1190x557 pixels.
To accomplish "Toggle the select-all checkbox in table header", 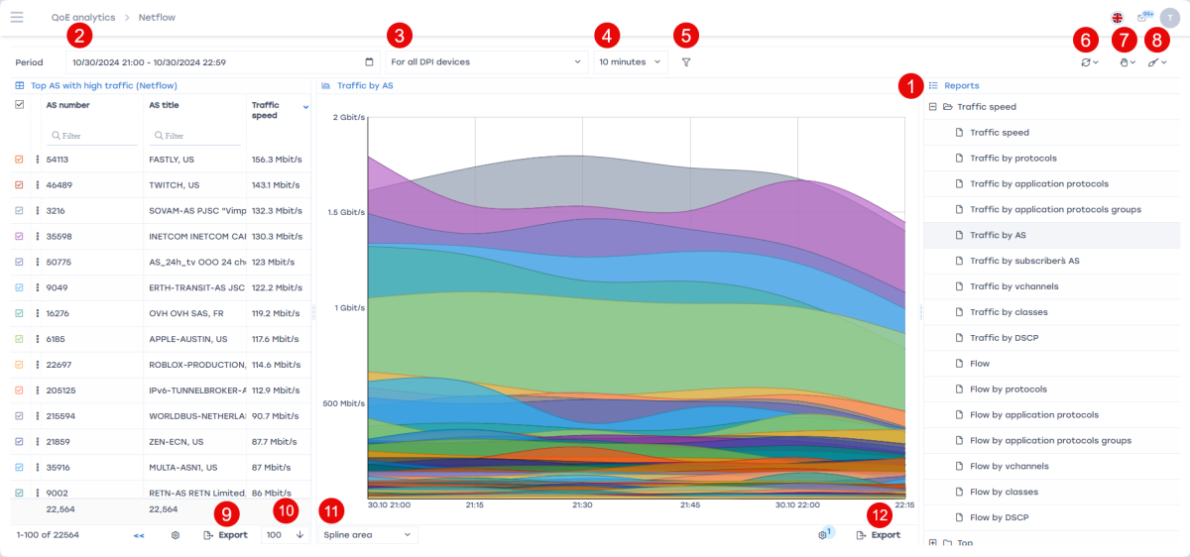I will [19, 105].
